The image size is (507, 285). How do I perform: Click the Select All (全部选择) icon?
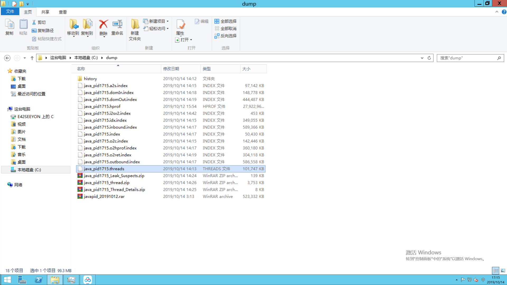click(217, 21)
